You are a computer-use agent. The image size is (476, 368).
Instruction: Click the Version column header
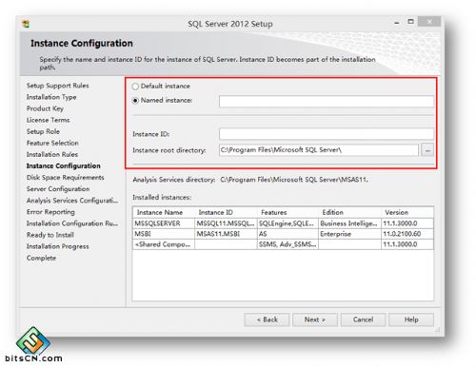(x=407, y=212)
